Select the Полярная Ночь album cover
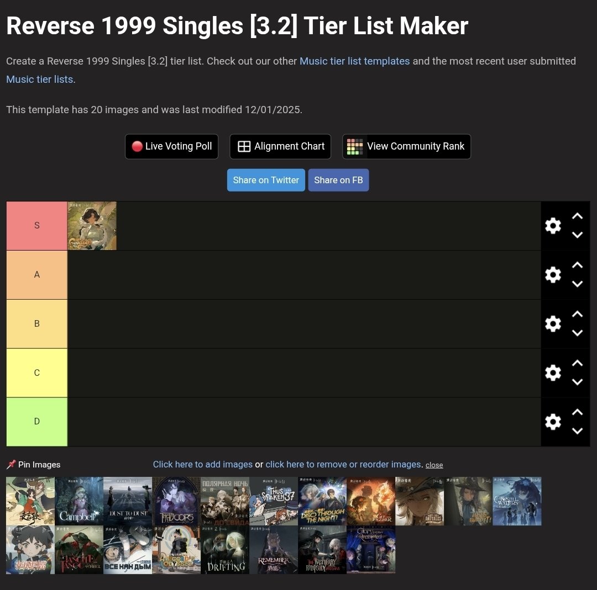 click(x=225, y=501)
